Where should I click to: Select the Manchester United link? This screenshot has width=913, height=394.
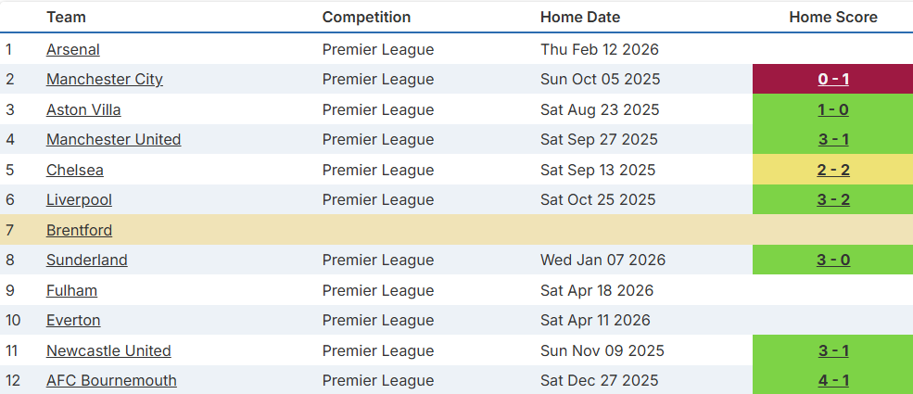(x=114, y=139)
